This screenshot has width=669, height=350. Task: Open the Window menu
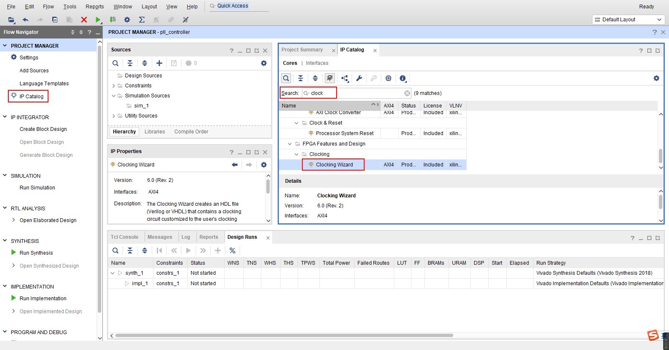tap(123, 7)
